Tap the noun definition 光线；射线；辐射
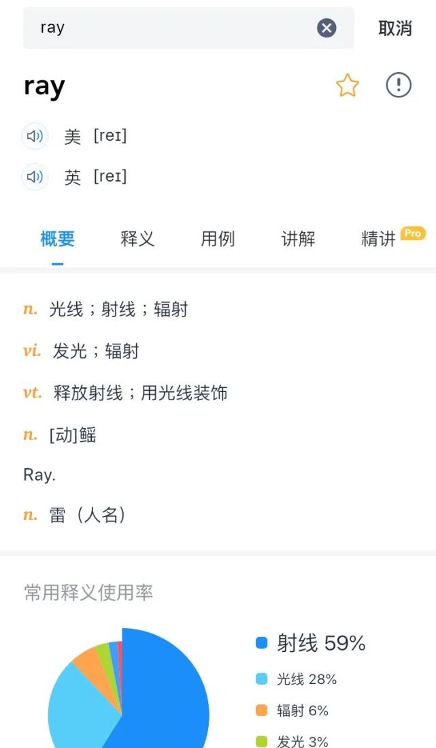The image size is (436, 748). point(118,310)
